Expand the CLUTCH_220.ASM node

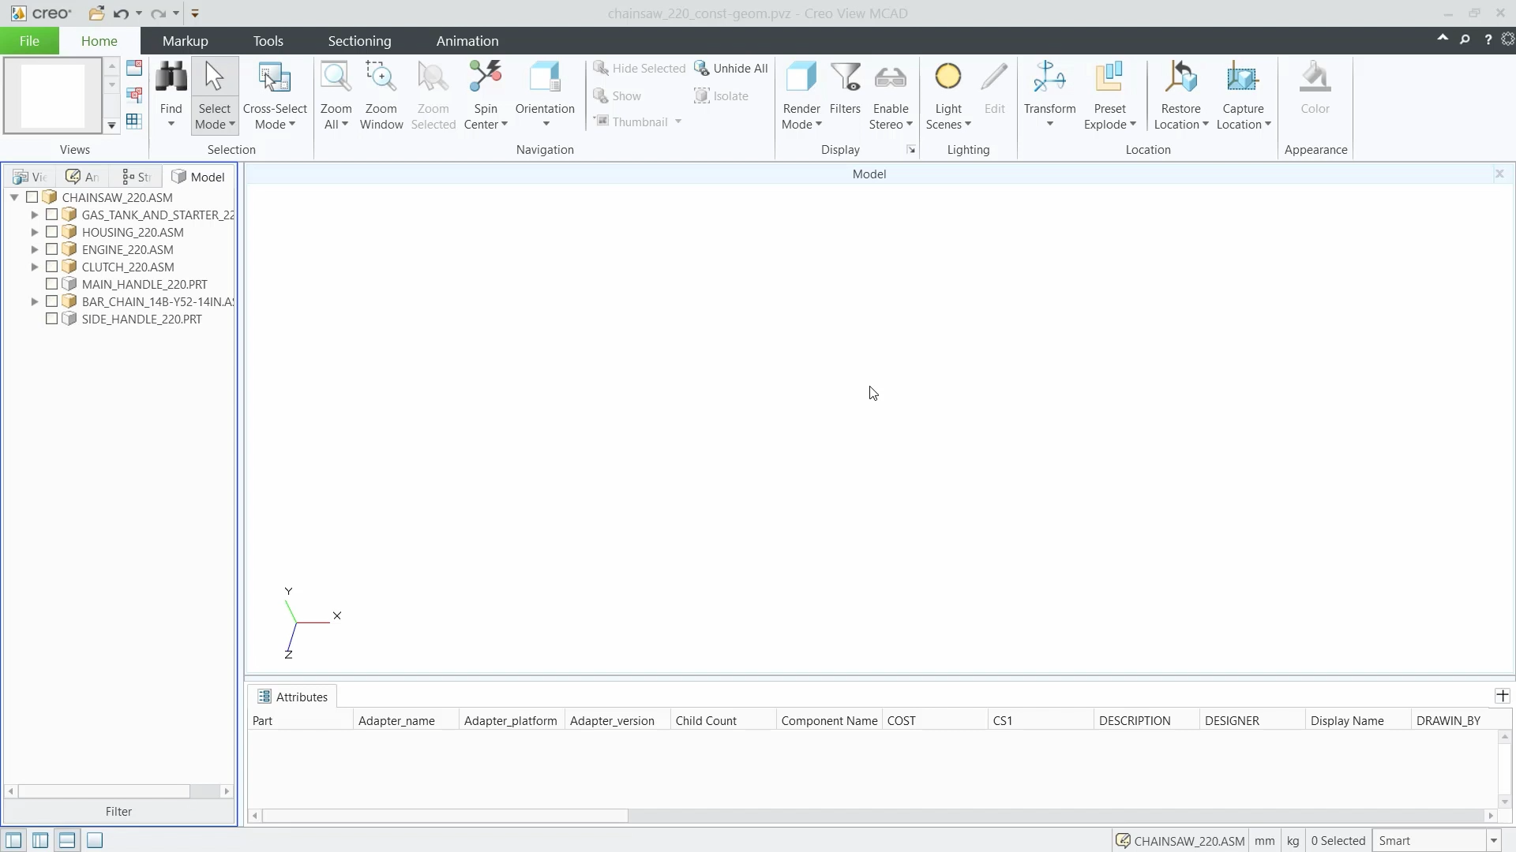pos(34,267)
